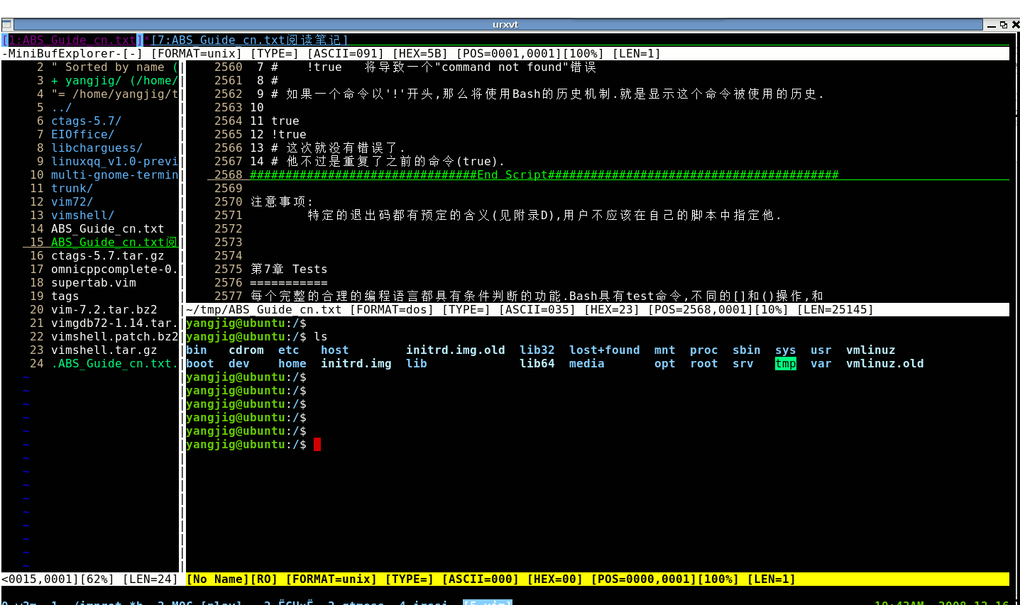Click line 2560 with "command not found" text
Image resolution: width=1020 pixels, height=605 pixels.
coord(427,67)
